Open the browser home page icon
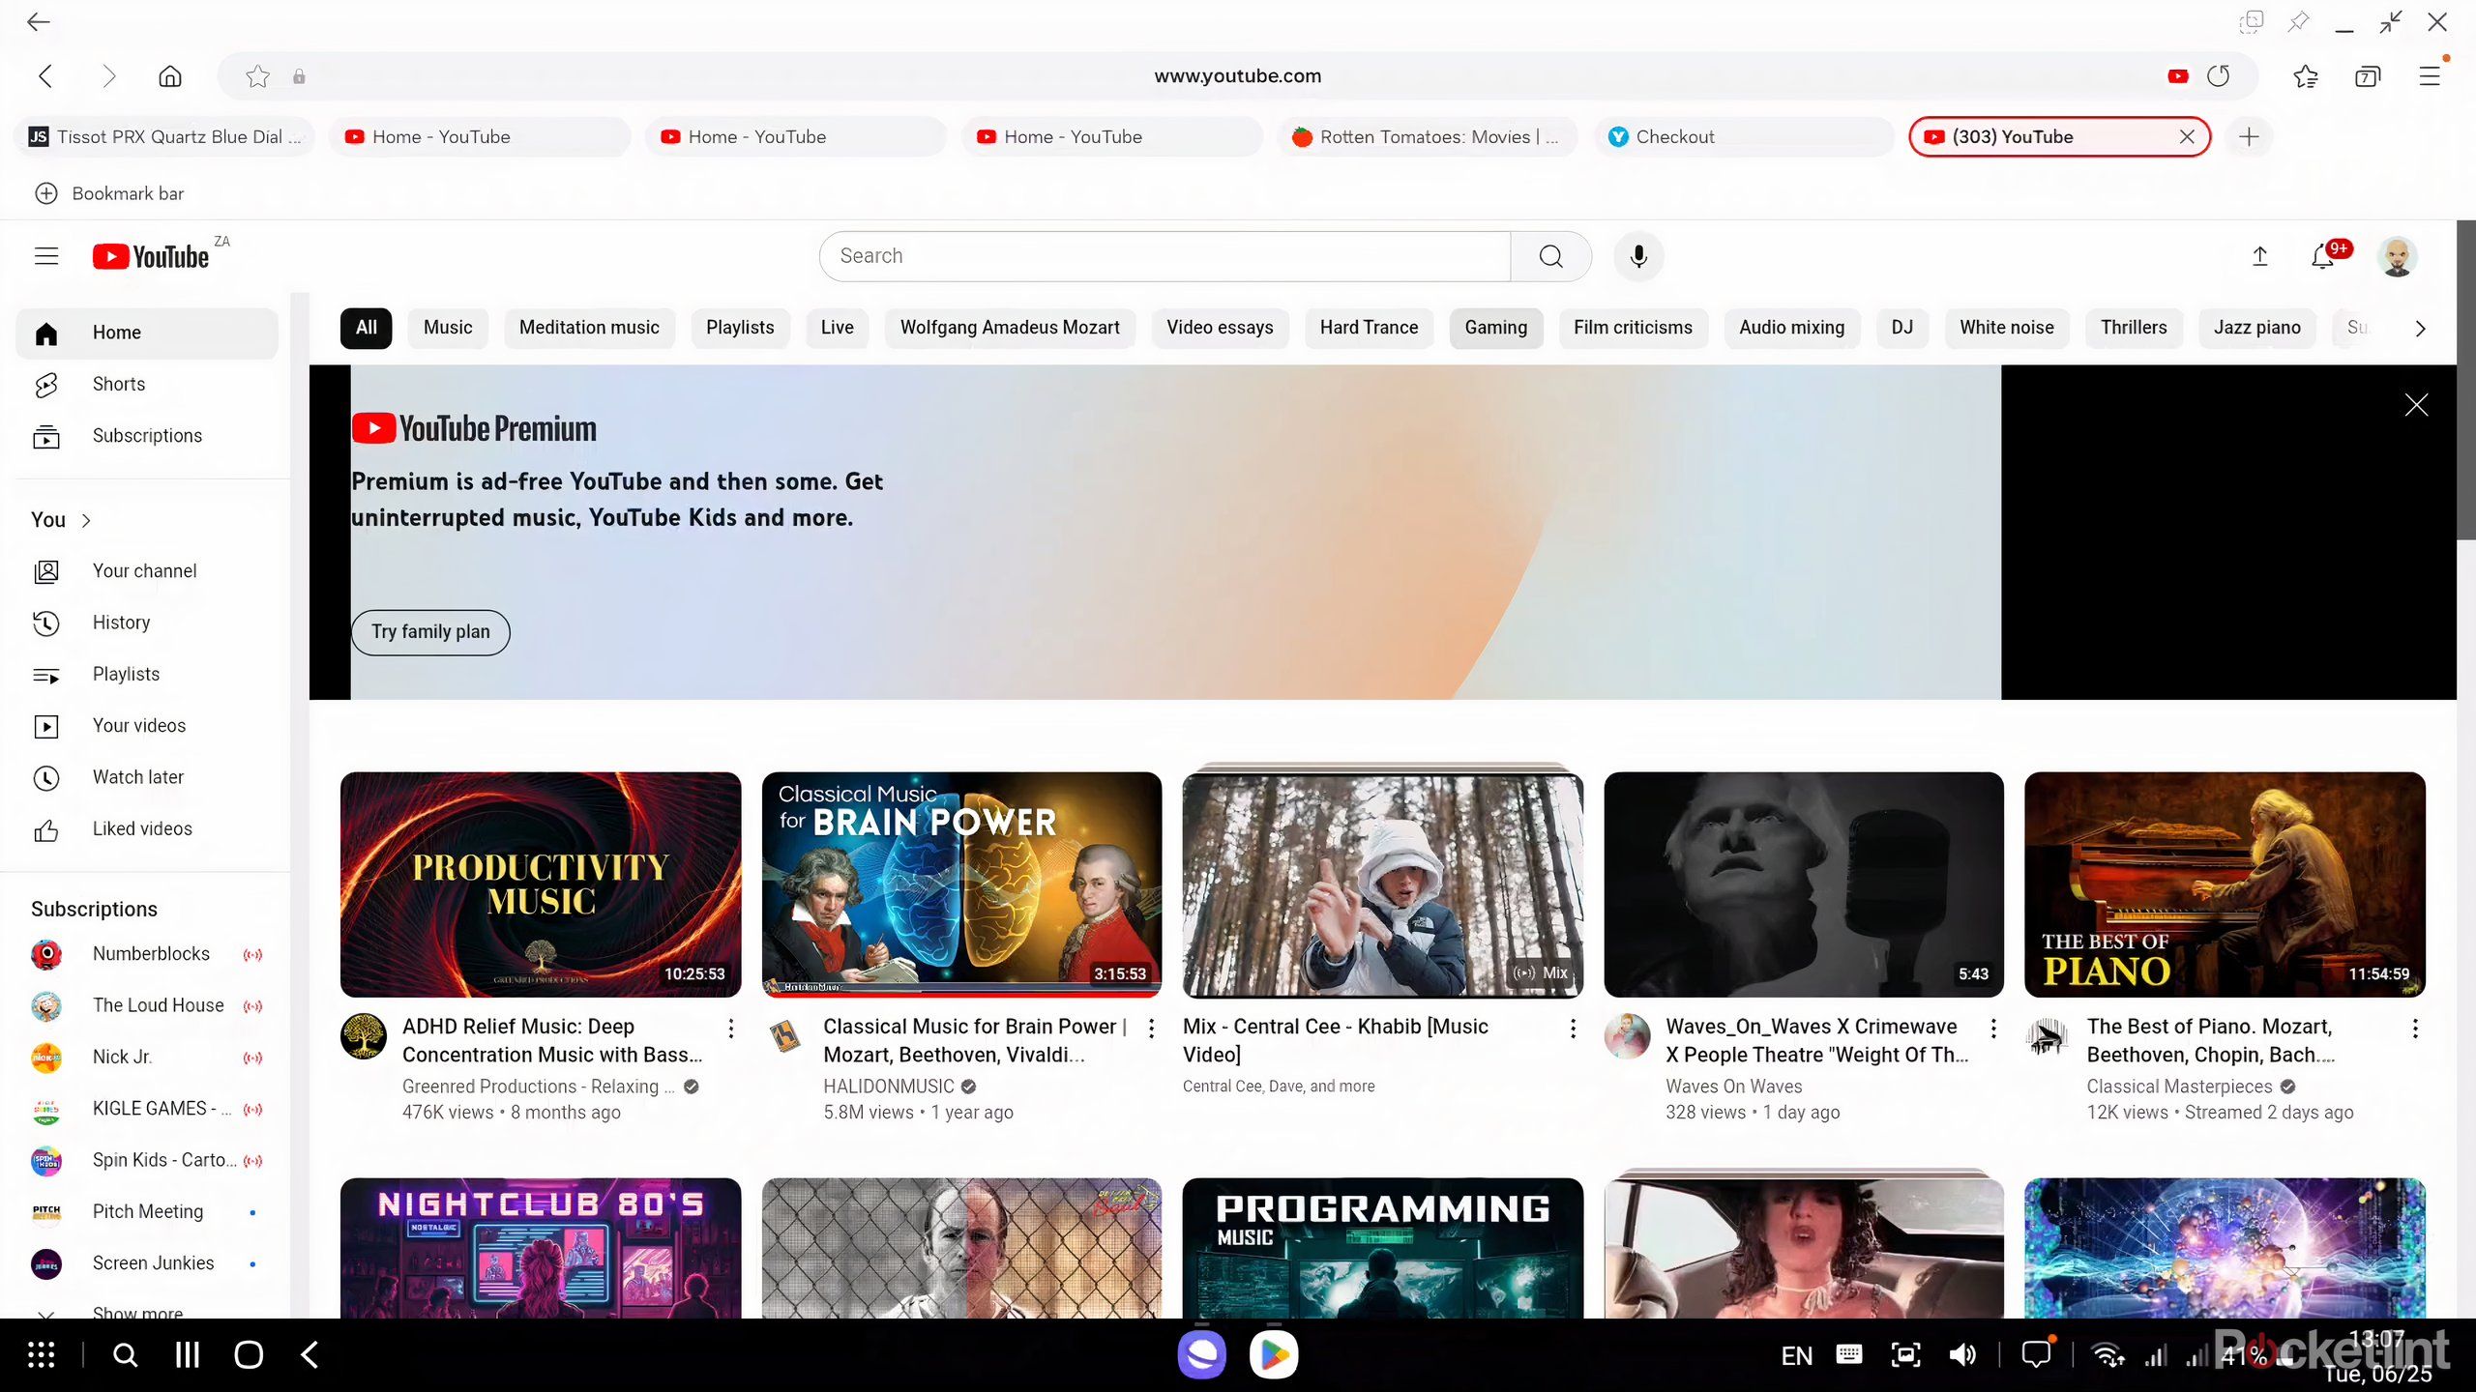The height and width of the screenshot is (1392, 2476). click(x=170, y=76)
